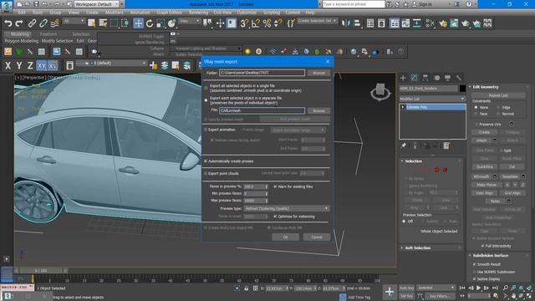Activate the Select and Move tool
Image resolution: width=535 pixels, height=301 pixels.
point(139,23)
